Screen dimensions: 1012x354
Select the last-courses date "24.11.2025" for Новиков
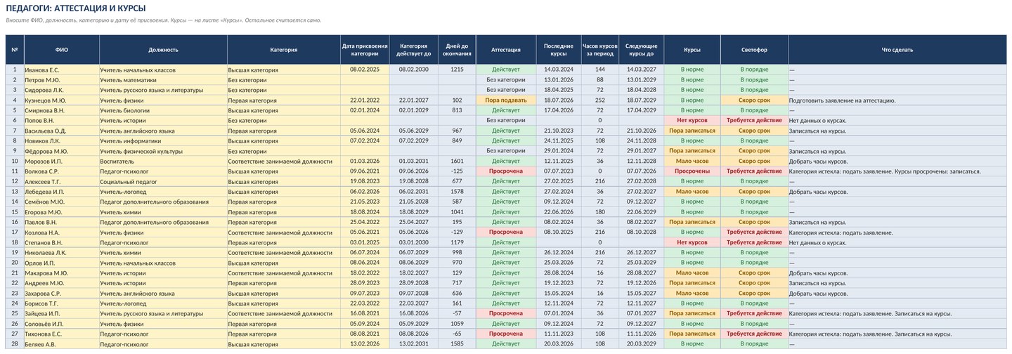pyautogui.click(x=559, y=141)
